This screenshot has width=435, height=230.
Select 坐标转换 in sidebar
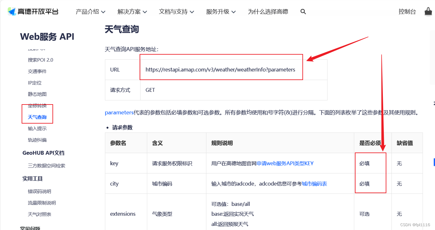[x=37, y=106]
